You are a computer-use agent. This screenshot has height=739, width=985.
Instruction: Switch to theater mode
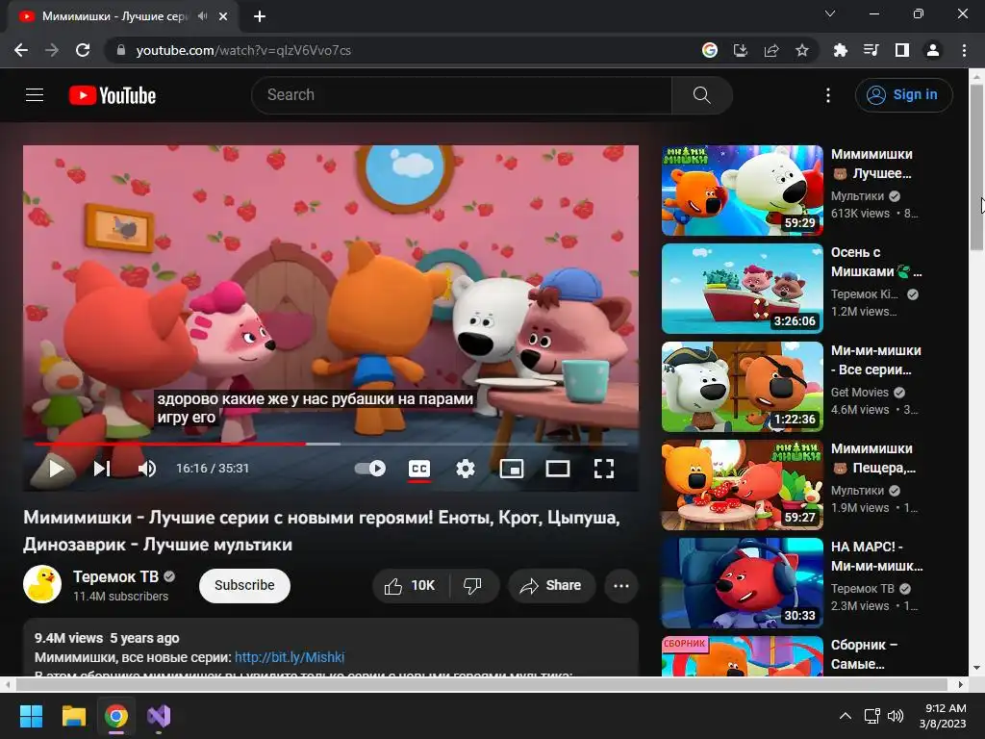click(558, 469)
